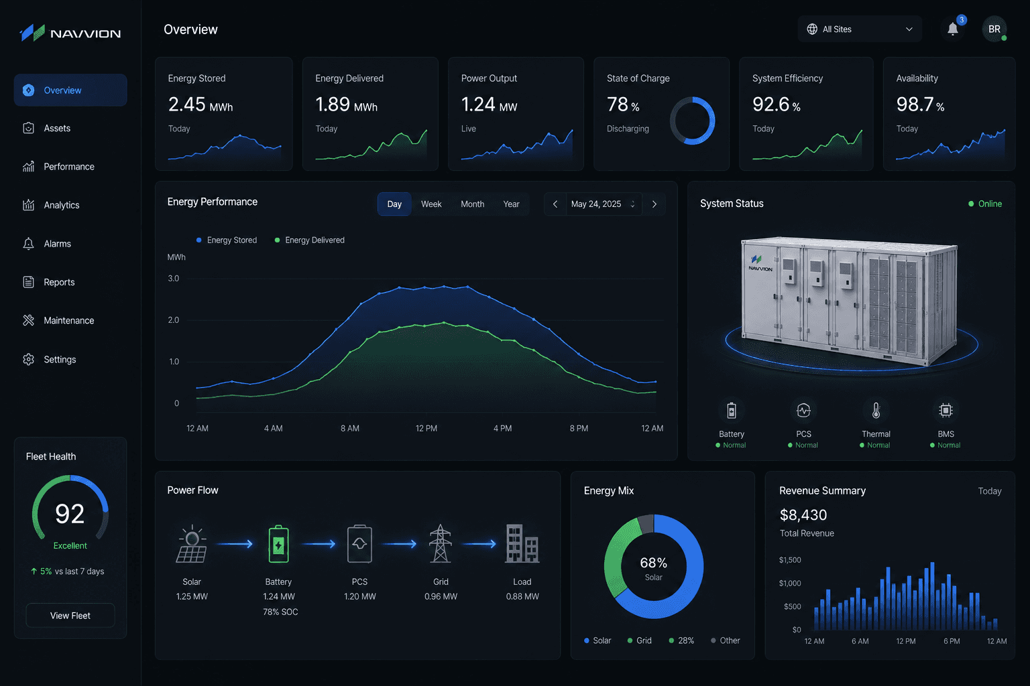Toggle Solar legend in Energy Mix
The width and height of the screenshot is (1030, 686).
coord(597,640)
